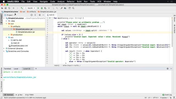176x99 pixels.
Task: Toggle the 2: Favorites side button
Action: [1, 73]
